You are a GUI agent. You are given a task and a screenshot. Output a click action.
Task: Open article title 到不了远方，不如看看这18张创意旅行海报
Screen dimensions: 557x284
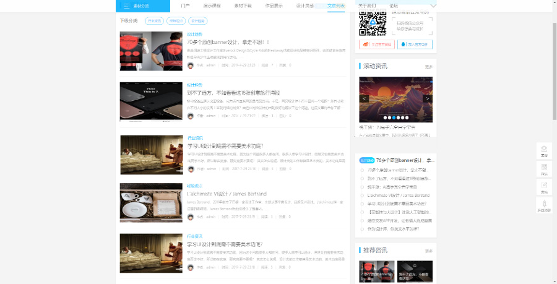233,93
